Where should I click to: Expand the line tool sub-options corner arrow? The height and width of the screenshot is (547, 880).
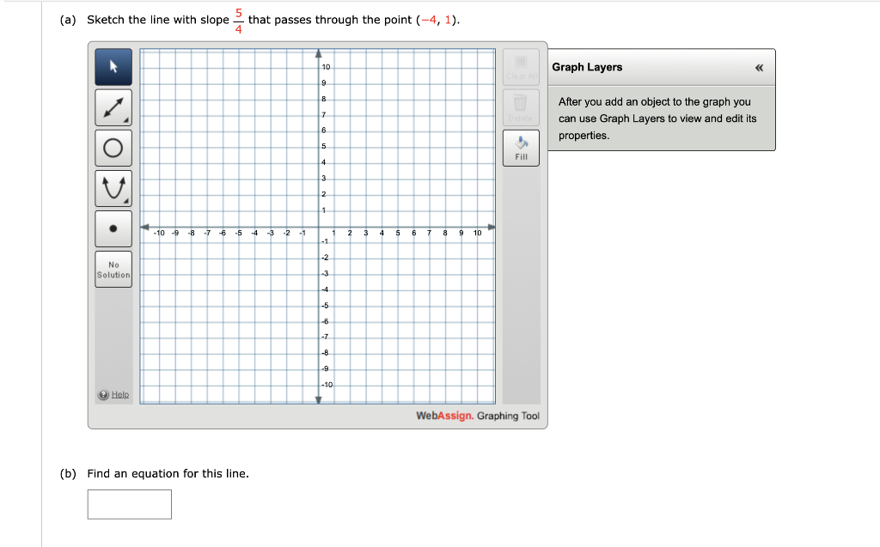(125, 120)
